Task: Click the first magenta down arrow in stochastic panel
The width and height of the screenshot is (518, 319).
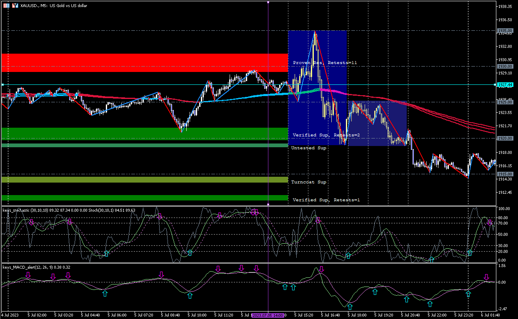Action: [31, 223]
